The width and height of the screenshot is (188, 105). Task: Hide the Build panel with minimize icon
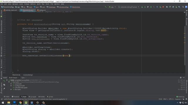[184, 78]
